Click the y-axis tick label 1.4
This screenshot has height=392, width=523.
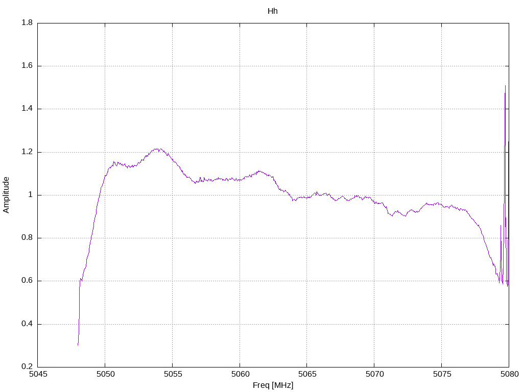27,109
